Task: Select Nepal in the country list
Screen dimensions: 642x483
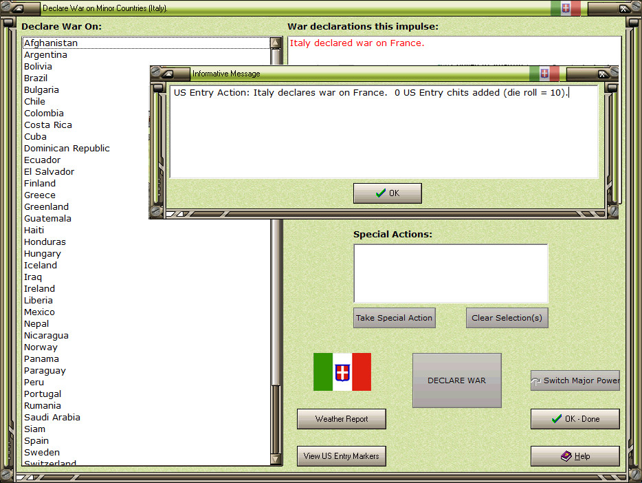Action: [146, 323]
